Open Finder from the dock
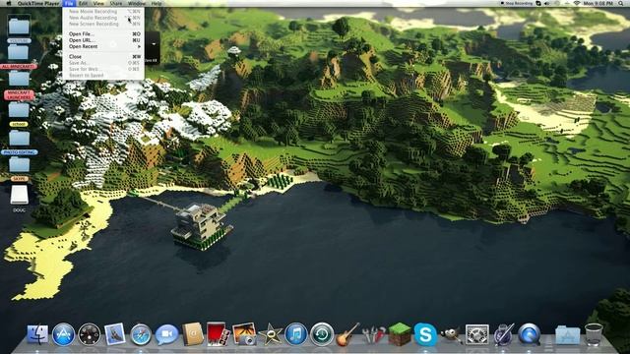Viewport: 630px width, 354px height. pos(37,334)
